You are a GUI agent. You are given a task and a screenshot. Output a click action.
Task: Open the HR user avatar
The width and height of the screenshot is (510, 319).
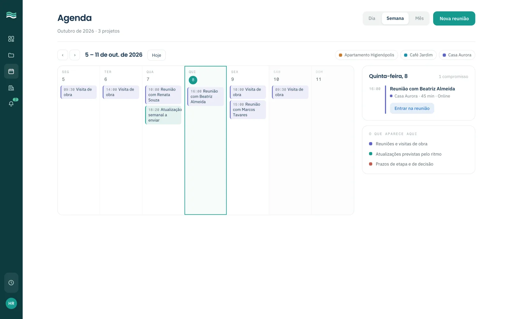11,303
